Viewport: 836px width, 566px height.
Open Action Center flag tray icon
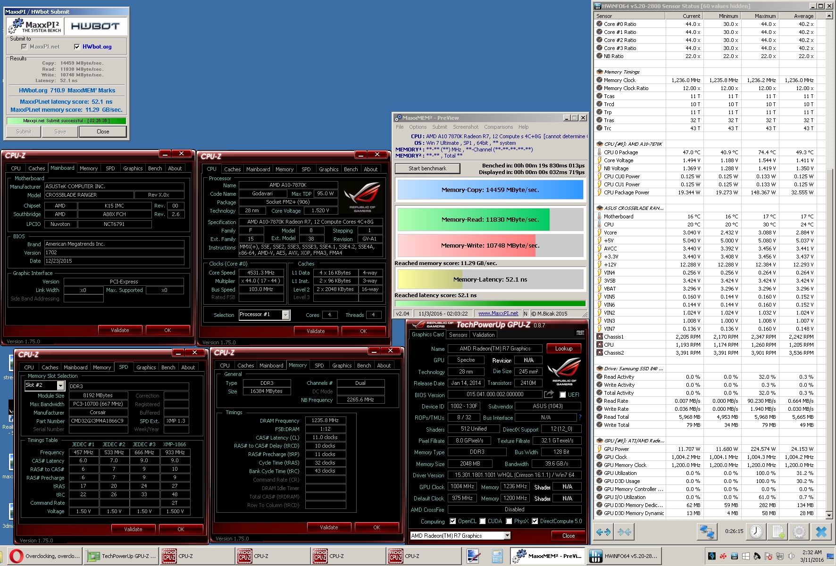coord(768,556)
